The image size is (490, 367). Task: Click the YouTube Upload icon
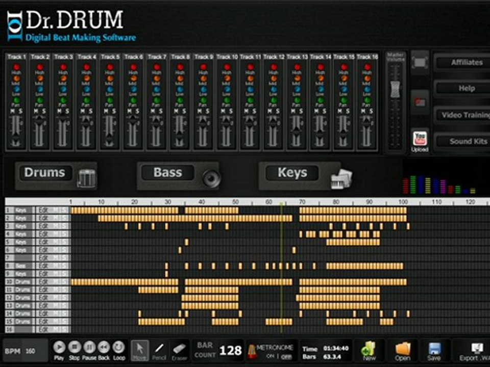point(420,139)
